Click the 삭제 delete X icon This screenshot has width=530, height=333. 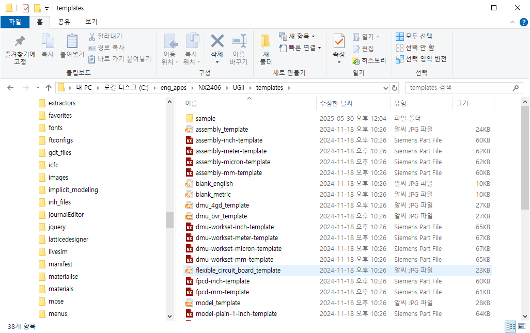(x=217, y=41)
